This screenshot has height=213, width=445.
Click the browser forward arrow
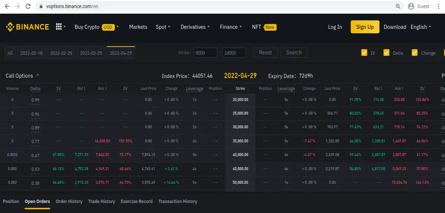click(x=17, y=6)
